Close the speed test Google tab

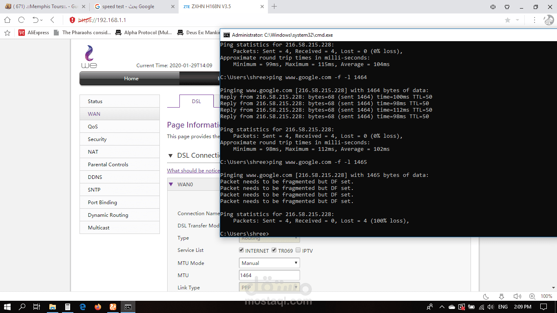(x=172, y=7)
